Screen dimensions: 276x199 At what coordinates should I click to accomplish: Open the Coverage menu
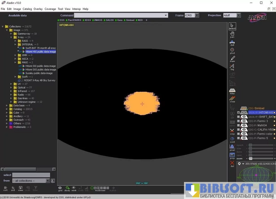coord(50,9)
